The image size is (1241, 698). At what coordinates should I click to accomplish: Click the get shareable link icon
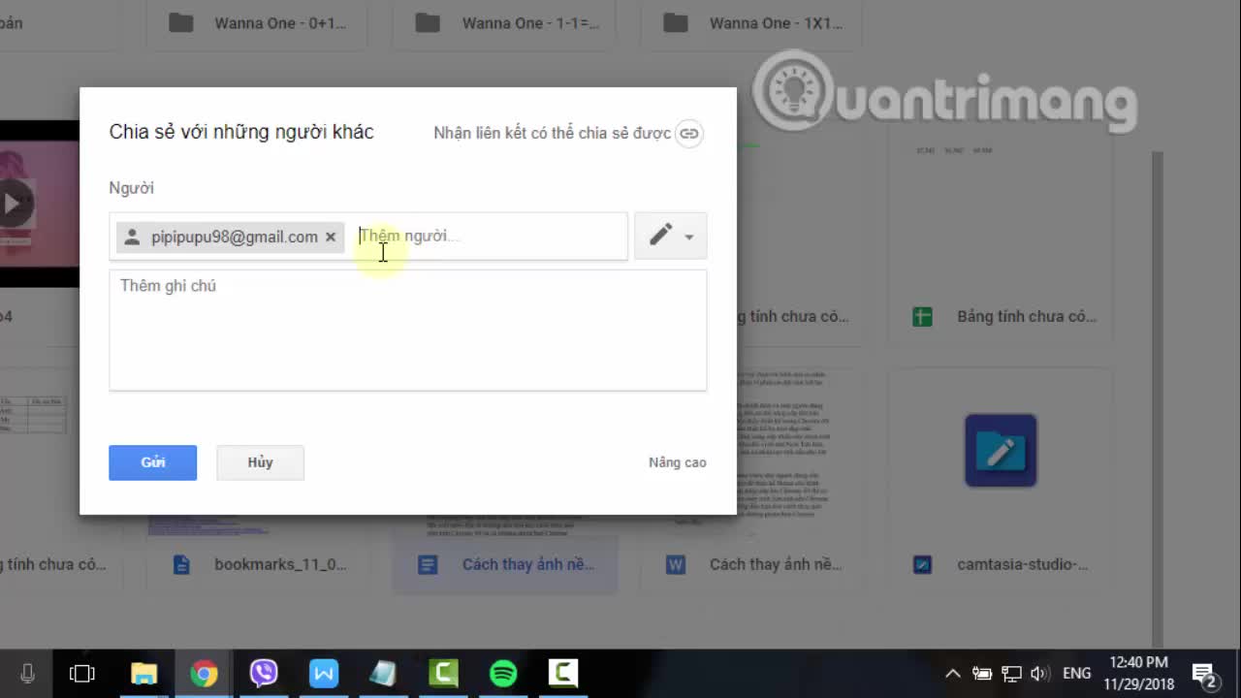click(689, 133)
